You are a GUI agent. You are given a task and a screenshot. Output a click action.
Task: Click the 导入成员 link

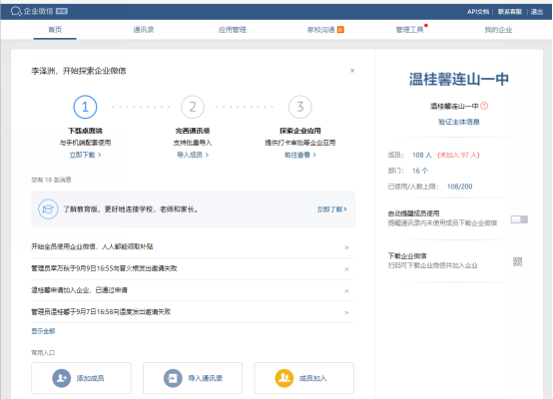tap(193, 155)
